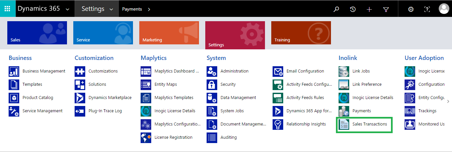Open advanced find funnel icon

pyautogui.click(x=386, y=9)
